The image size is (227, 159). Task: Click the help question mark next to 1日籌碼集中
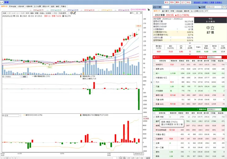177,29
